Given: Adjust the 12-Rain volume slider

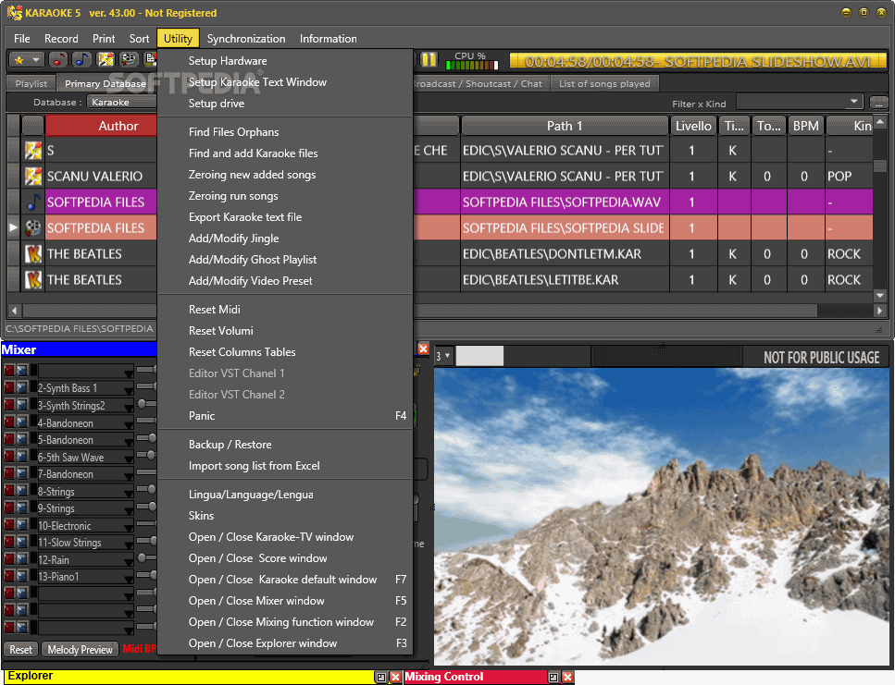Looking at the screenshot, I should tap(142, 557).
